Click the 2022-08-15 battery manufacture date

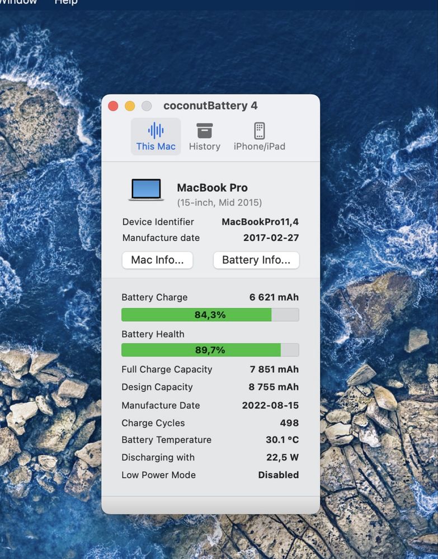pyautogui.click(x=271, y=405)
